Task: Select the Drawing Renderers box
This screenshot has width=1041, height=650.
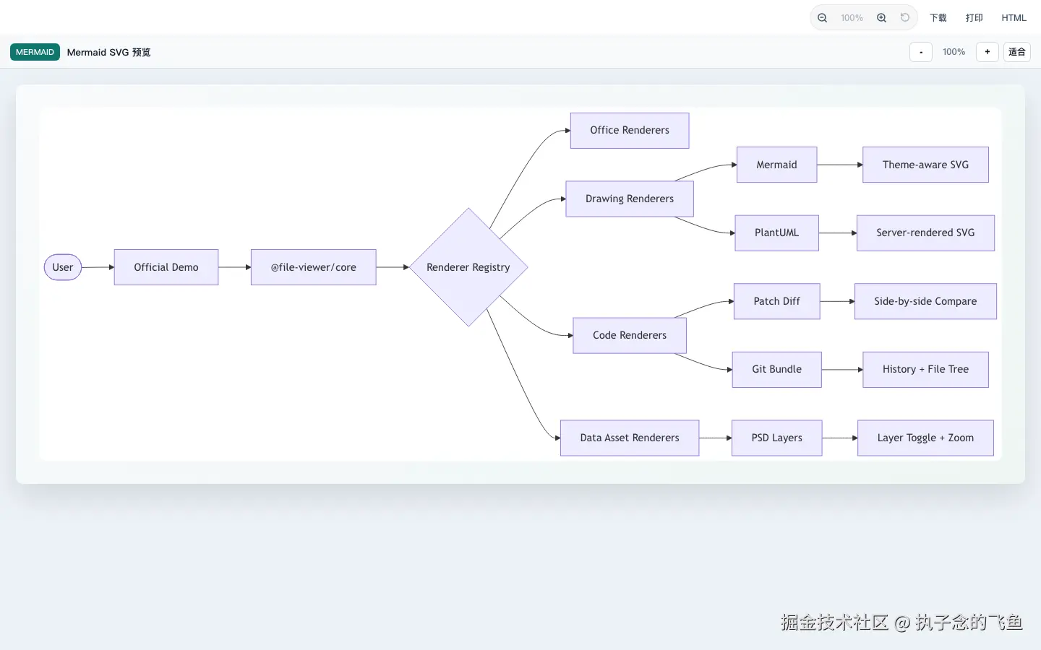Action: point(630,199)
